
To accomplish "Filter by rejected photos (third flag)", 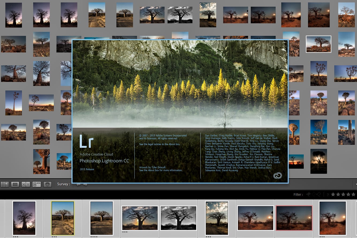I will pyautogui.click(x=318, y=195).
